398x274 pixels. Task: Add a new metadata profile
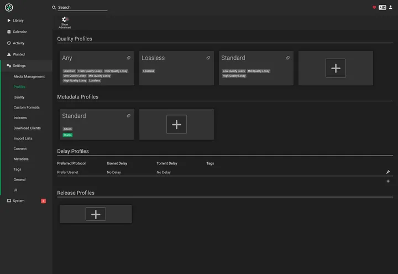pyautogui.click(x=176, y=125)
